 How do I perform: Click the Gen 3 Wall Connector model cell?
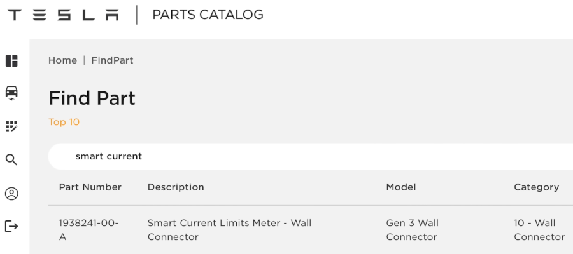[412, 230]
